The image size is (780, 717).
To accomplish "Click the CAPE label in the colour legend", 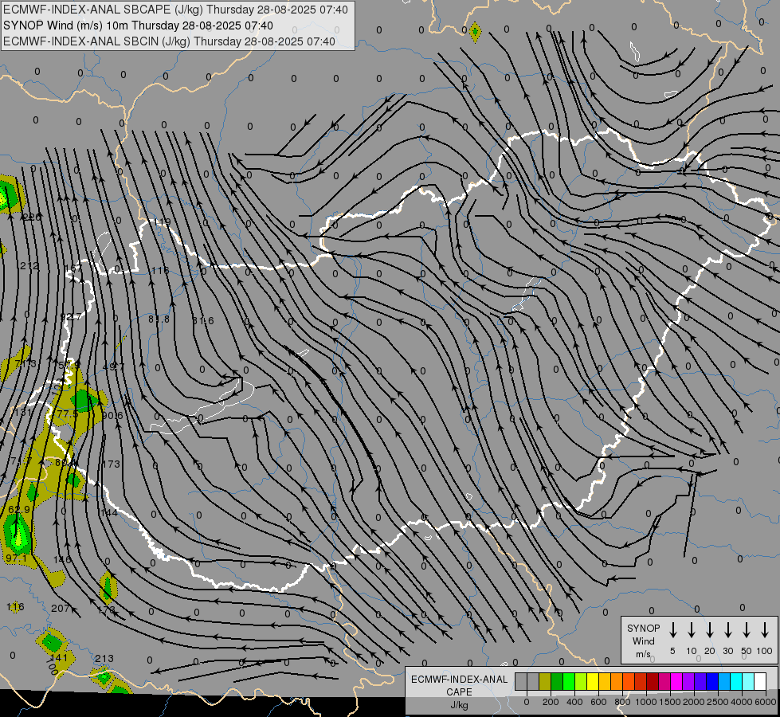I will 459,692.
